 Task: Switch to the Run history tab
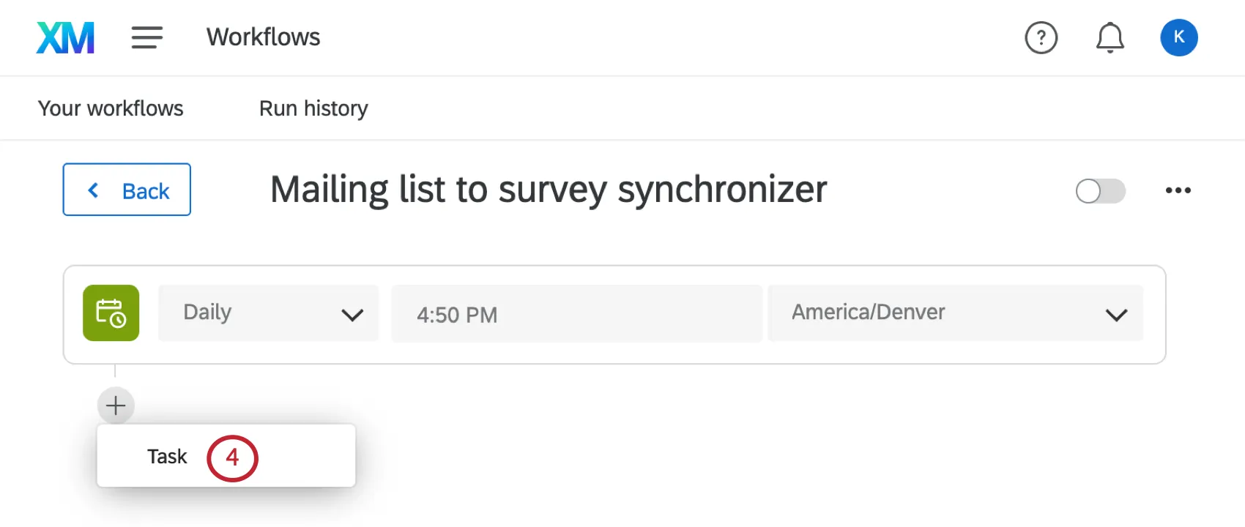[313, 108]
